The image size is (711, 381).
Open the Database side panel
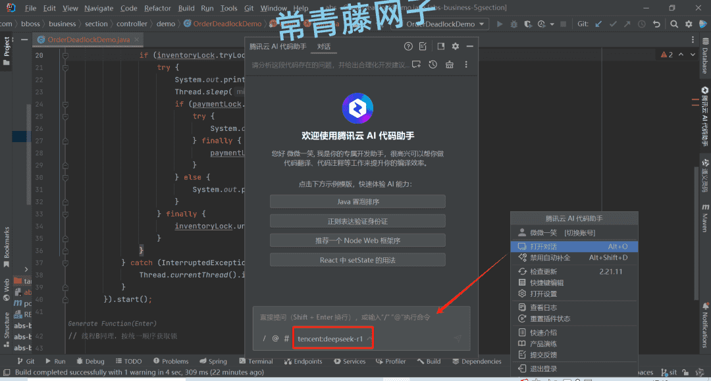[705, 56]
